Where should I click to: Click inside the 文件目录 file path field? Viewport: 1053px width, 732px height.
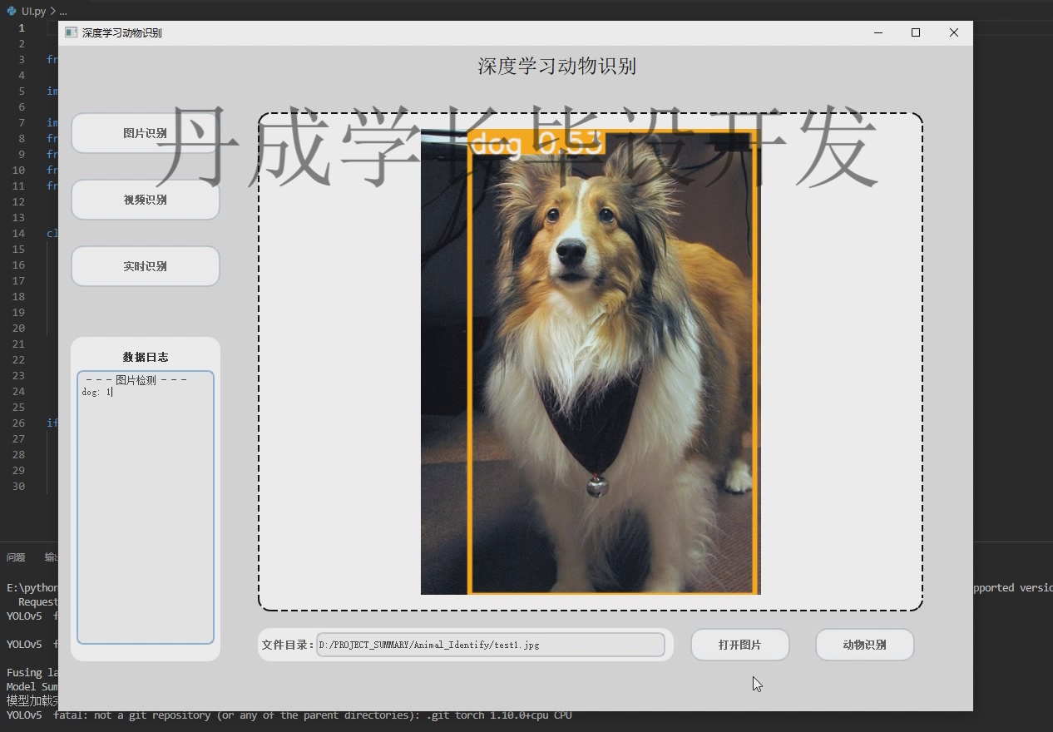(x=491, y=645)
